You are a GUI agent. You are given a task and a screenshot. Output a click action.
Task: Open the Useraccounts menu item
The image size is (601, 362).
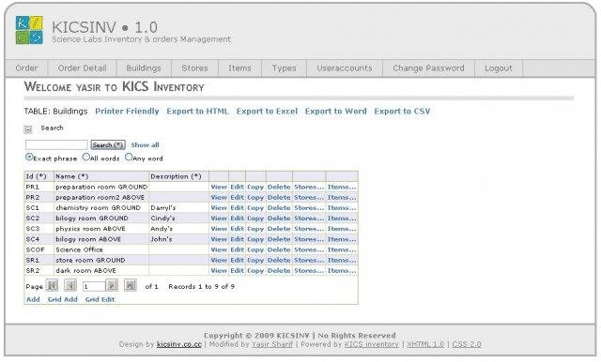345,68
